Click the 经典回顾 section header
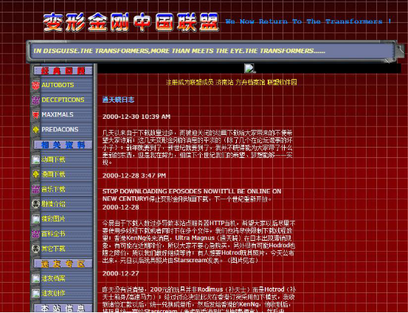The height and width of the screenshot is (313, 408). 63,71
